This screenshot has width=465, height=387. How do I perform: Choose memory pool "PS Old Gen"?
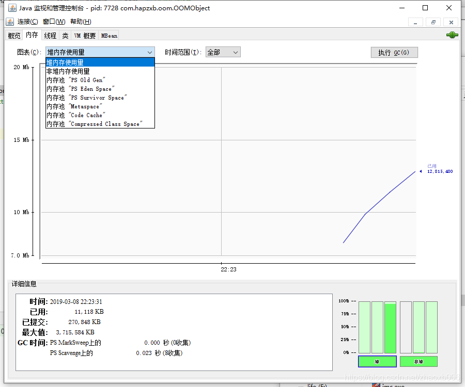(x=100, y=80)
